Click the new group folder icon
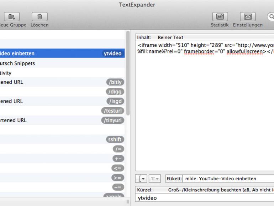The image size is (274, 206). (x=12, y=17)
